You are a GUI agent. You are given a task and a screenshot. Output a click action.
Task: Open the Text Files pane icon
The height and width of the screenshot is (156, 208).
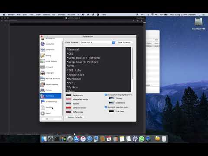coord(42,107)
